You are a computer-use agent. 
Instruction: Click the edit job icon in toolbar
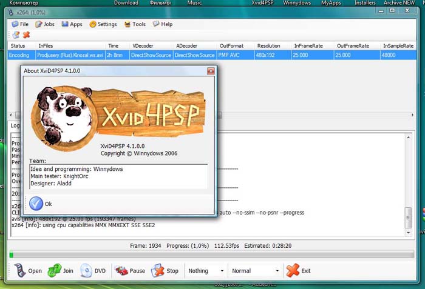(x=15, y=35)
